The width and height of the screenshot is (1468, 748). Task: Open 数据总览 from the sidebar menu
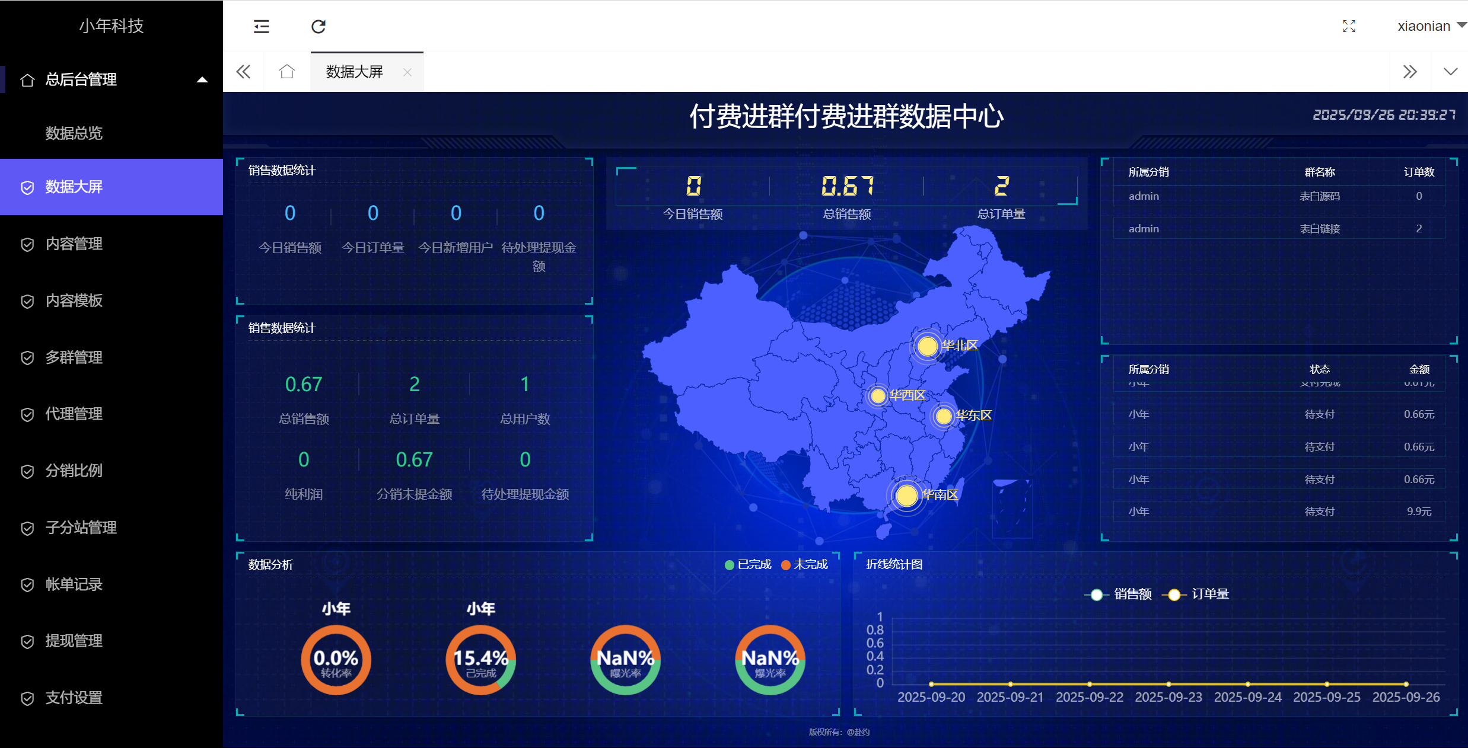[x=74, y=133]
